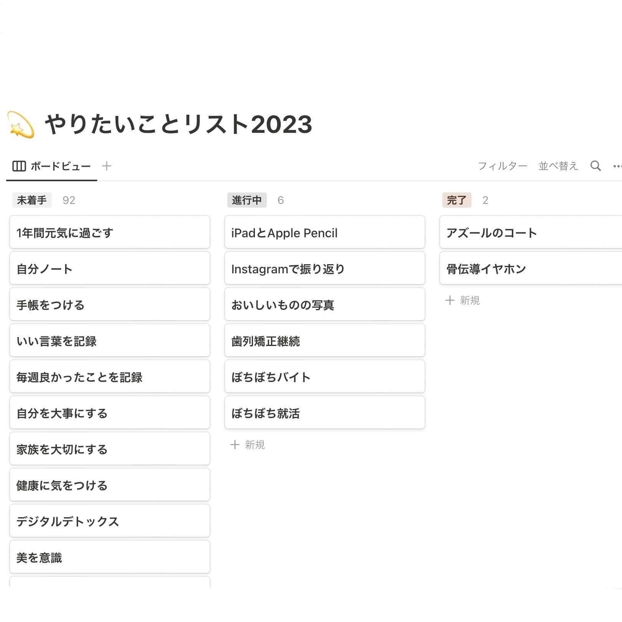Select the 進行中 column header
Image resolution: width=622 pixels, height=622 pixels.
tap(247, 200)
